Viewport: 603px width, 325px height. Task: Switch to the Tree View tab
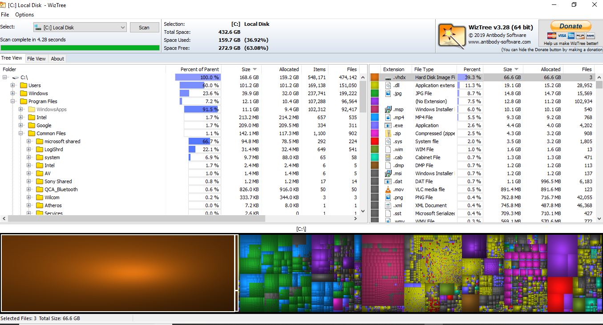click(12, 58)
